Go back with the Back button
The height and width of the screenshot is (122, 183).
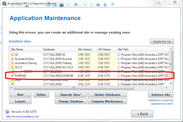click(x=142, y=114)
